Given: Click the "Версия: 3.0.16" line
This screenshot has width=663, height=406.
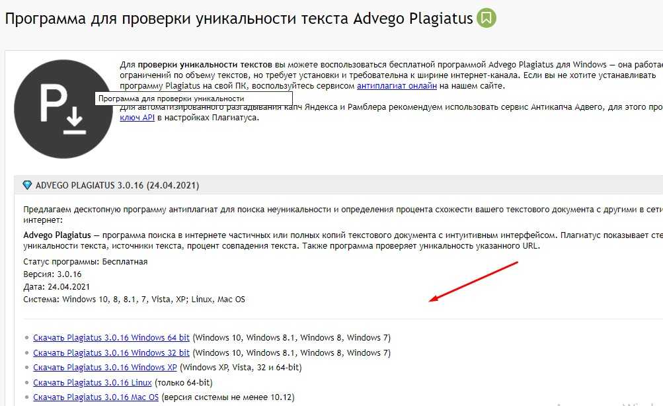Looking at the screenshot, I should pyautogui.click(x=52, y=274).
